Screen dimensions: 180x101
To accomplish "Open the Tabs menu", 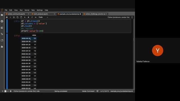I will pos(33,10).
